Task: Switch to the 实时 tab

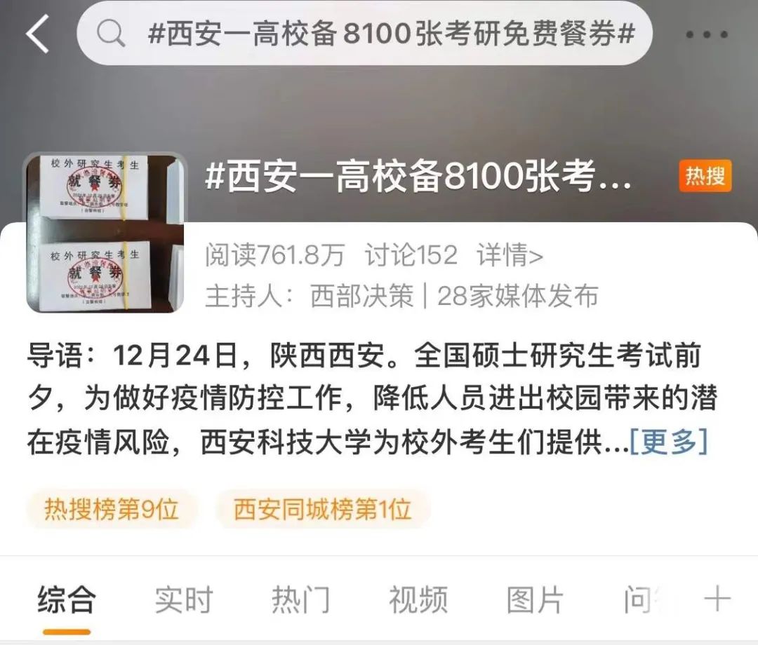Action: pos(184,599)
